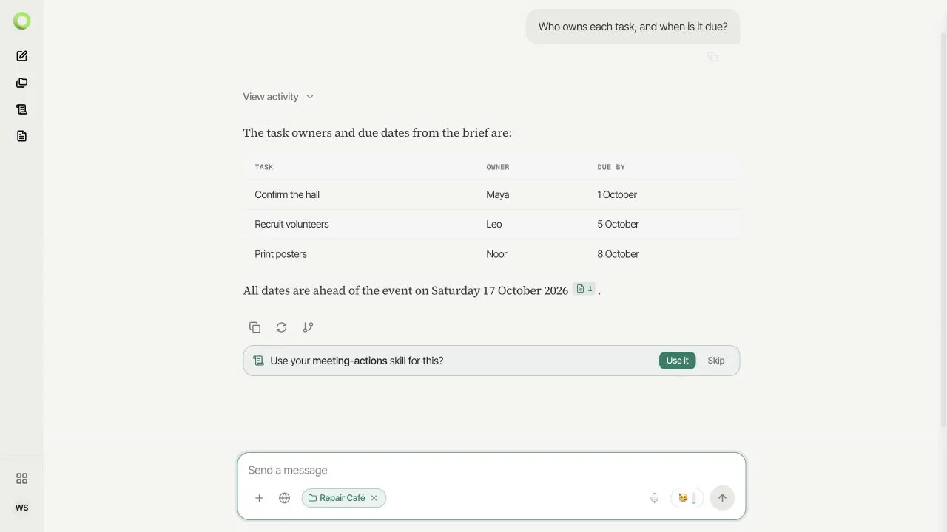
Task: Open the documents icon in sidebar
Action: [x=21, y=136]
